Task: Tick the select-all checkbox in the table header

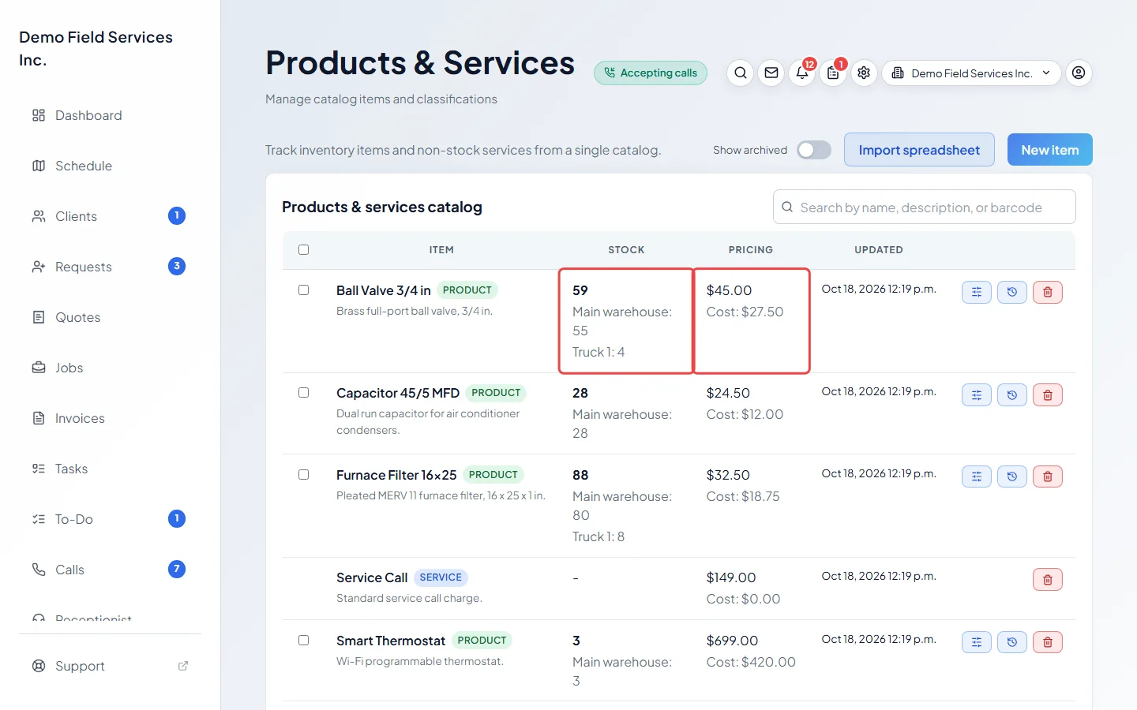Action: tap(303, 250)
